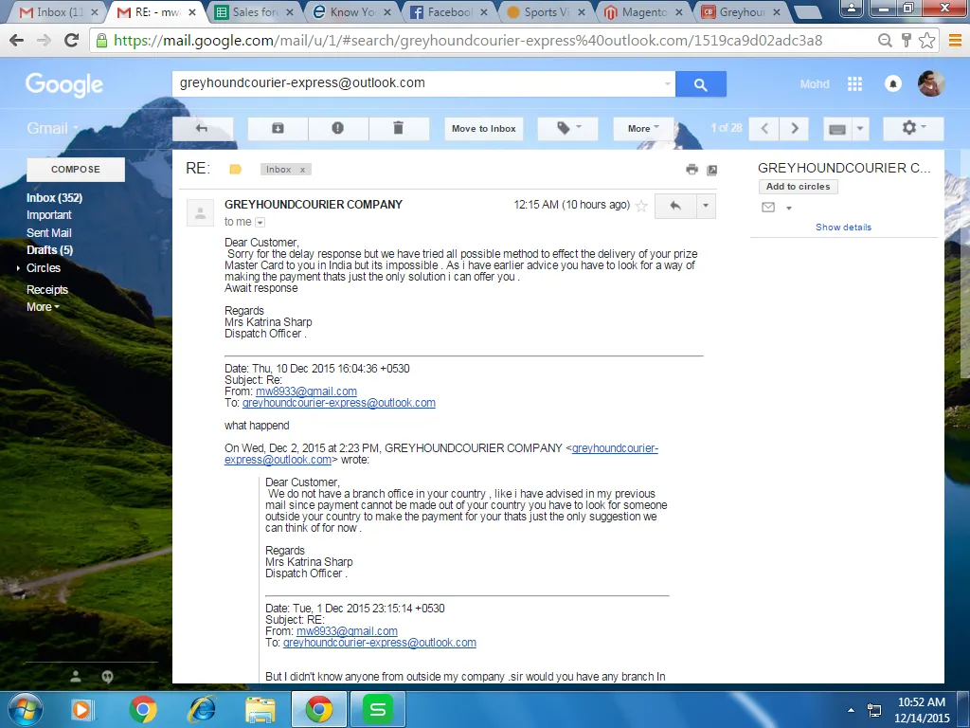Print all messages with printer icon

692,170
